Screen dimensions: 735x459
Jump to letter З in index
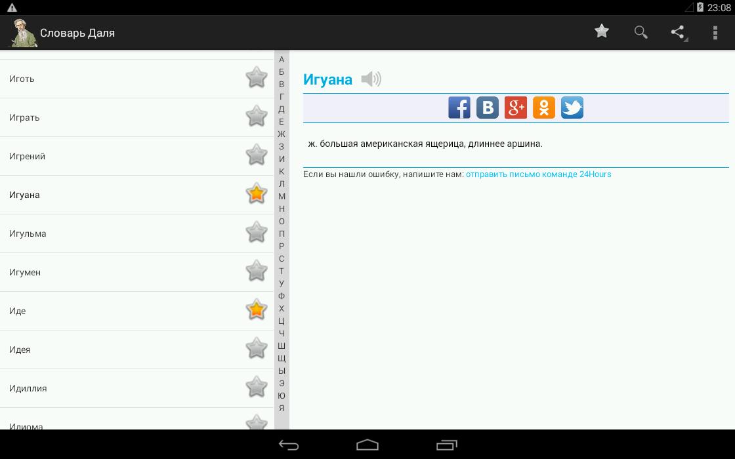click(x=282, y=147)
